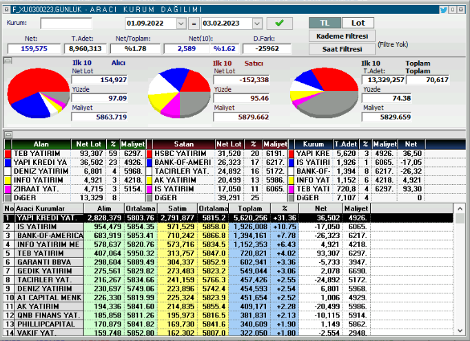The height and width of the screenshot is (341, 470).
Task: Click the Toplam Yüzde value 74.38
Action: (387, 98)
